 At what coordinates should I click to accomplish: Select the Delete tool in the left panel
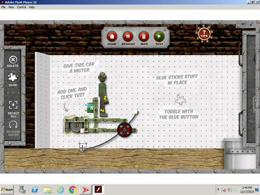13,61
